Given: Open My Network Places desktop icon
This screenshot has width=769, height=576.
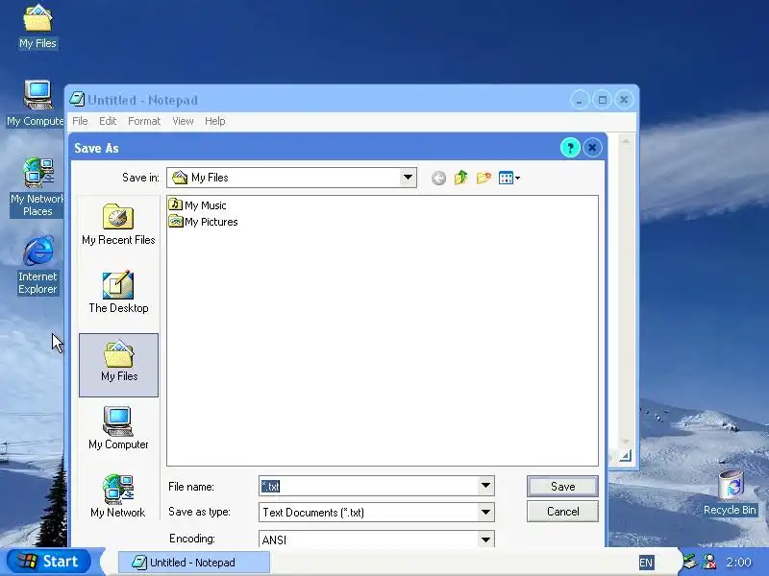Looking at the screenshot, I should click(x=37, y=187).
